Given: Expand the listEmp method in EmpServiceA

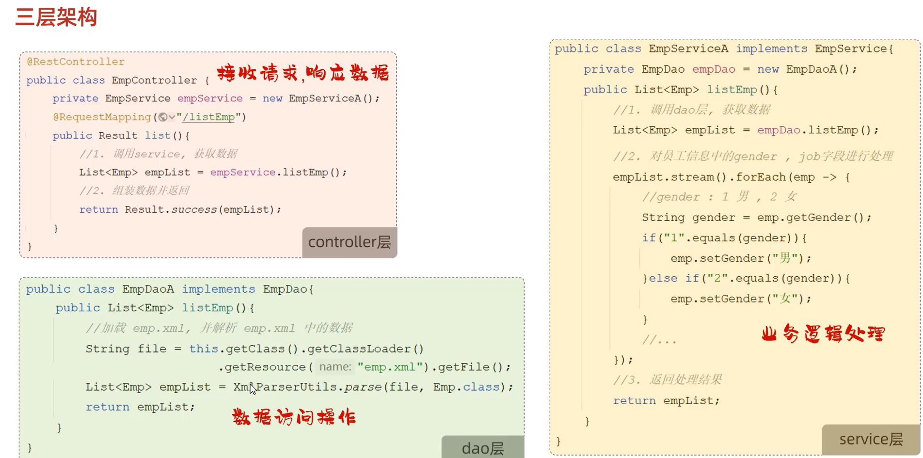Looking at the screenshot, I should click(733, 89).
